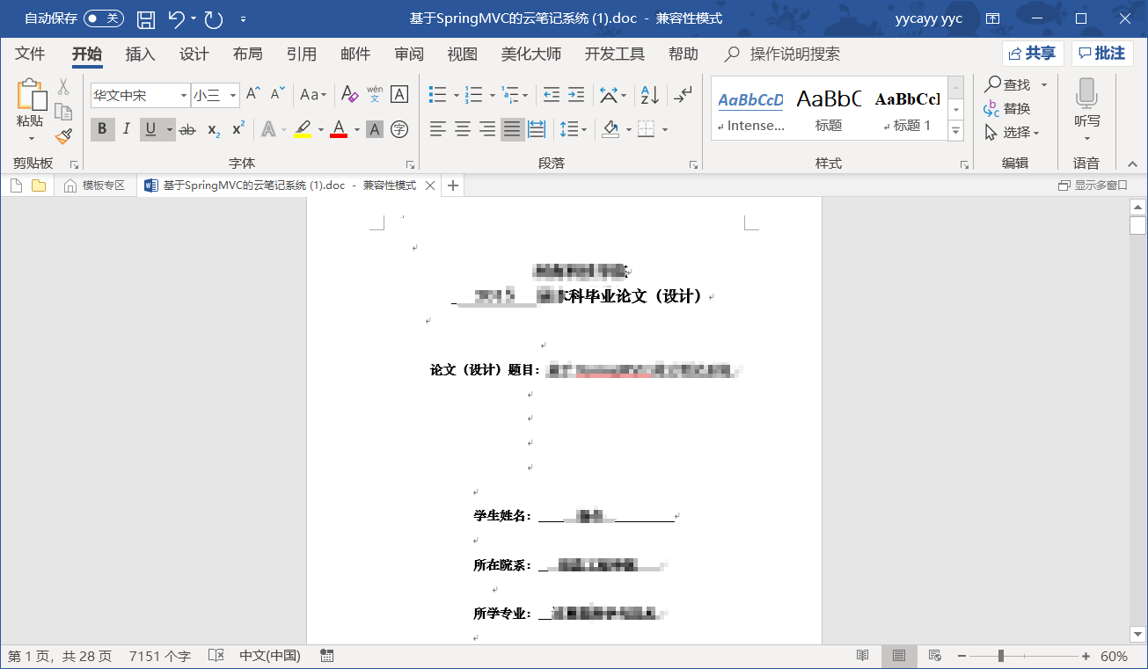Screen dimensions: 1148x669
Task: Open Change Case Aa dropdown
Action: click(x=313, y=94)
